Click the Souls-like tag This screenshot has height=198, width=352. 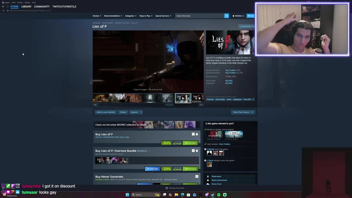[x=210, y=99]
